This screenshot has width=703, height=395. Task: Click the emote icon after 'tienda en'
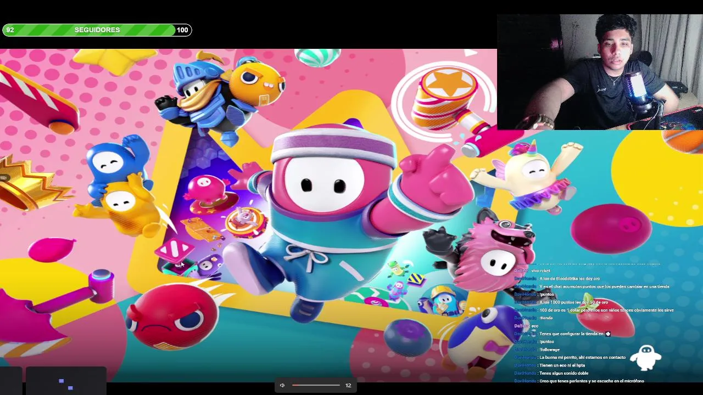tap(607, 334)
